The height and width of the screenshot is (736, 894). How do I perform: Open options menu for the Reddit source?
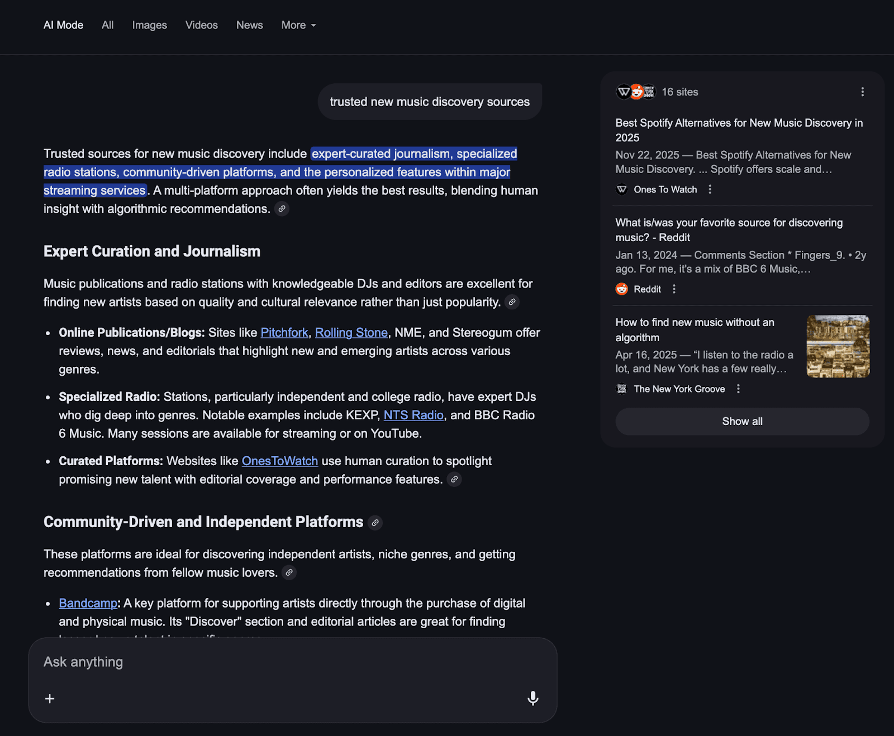tap(674, 289)
